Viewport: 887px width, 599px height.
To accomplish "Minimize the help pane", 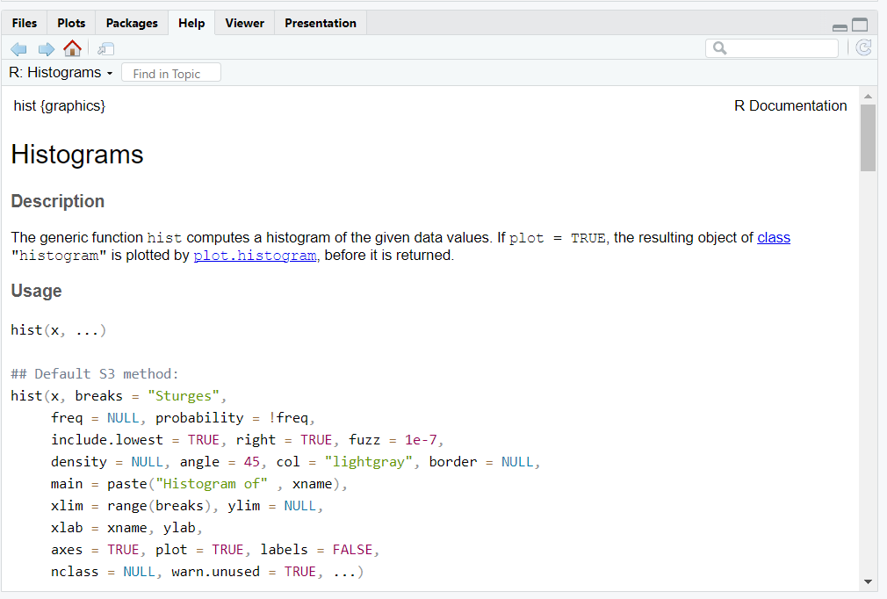I will tap(840, 26).
